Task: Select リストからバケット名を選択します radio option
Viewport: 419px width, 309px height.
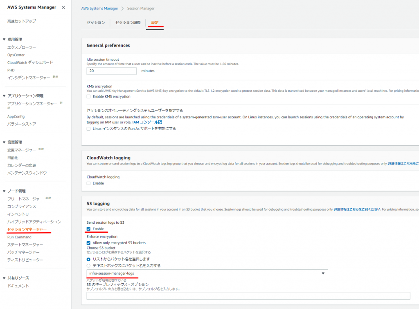Action: tap(88, 259)
